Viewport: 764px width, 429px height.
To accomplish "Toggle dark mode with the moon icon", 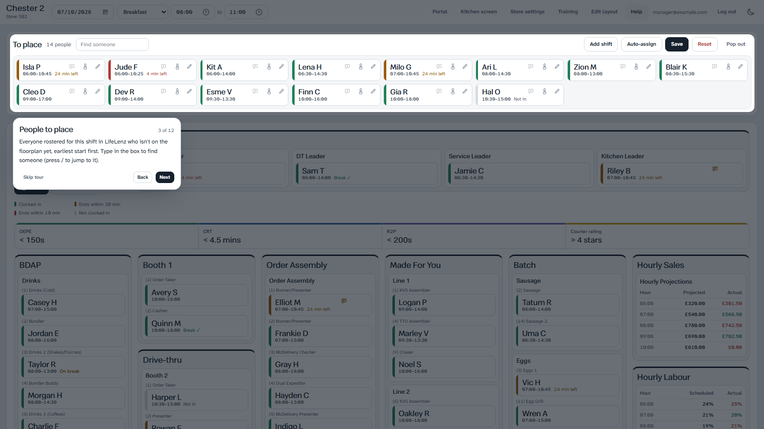I will coord(751,12).
